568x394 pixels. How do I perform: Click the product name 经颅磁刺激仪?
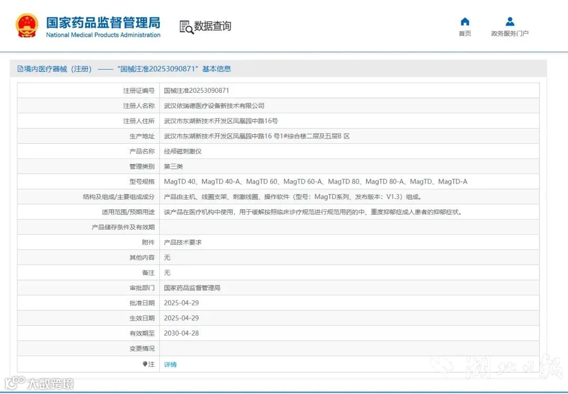pyautogui.click(x=182, y=151)
